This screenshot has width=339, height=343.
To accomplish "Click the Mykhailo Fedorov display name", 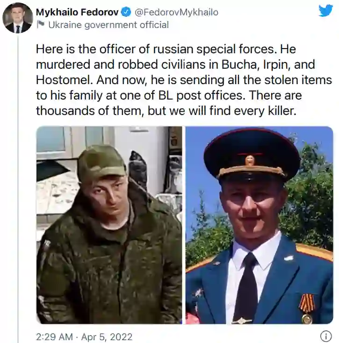I will (x=77, y=12).
